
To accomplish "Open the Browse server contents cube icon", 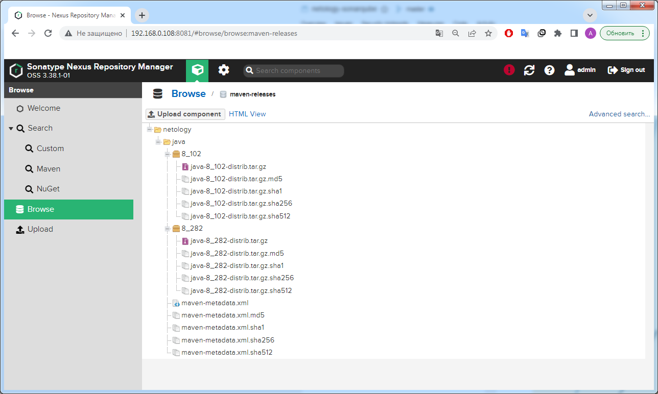I will point(197,70).
